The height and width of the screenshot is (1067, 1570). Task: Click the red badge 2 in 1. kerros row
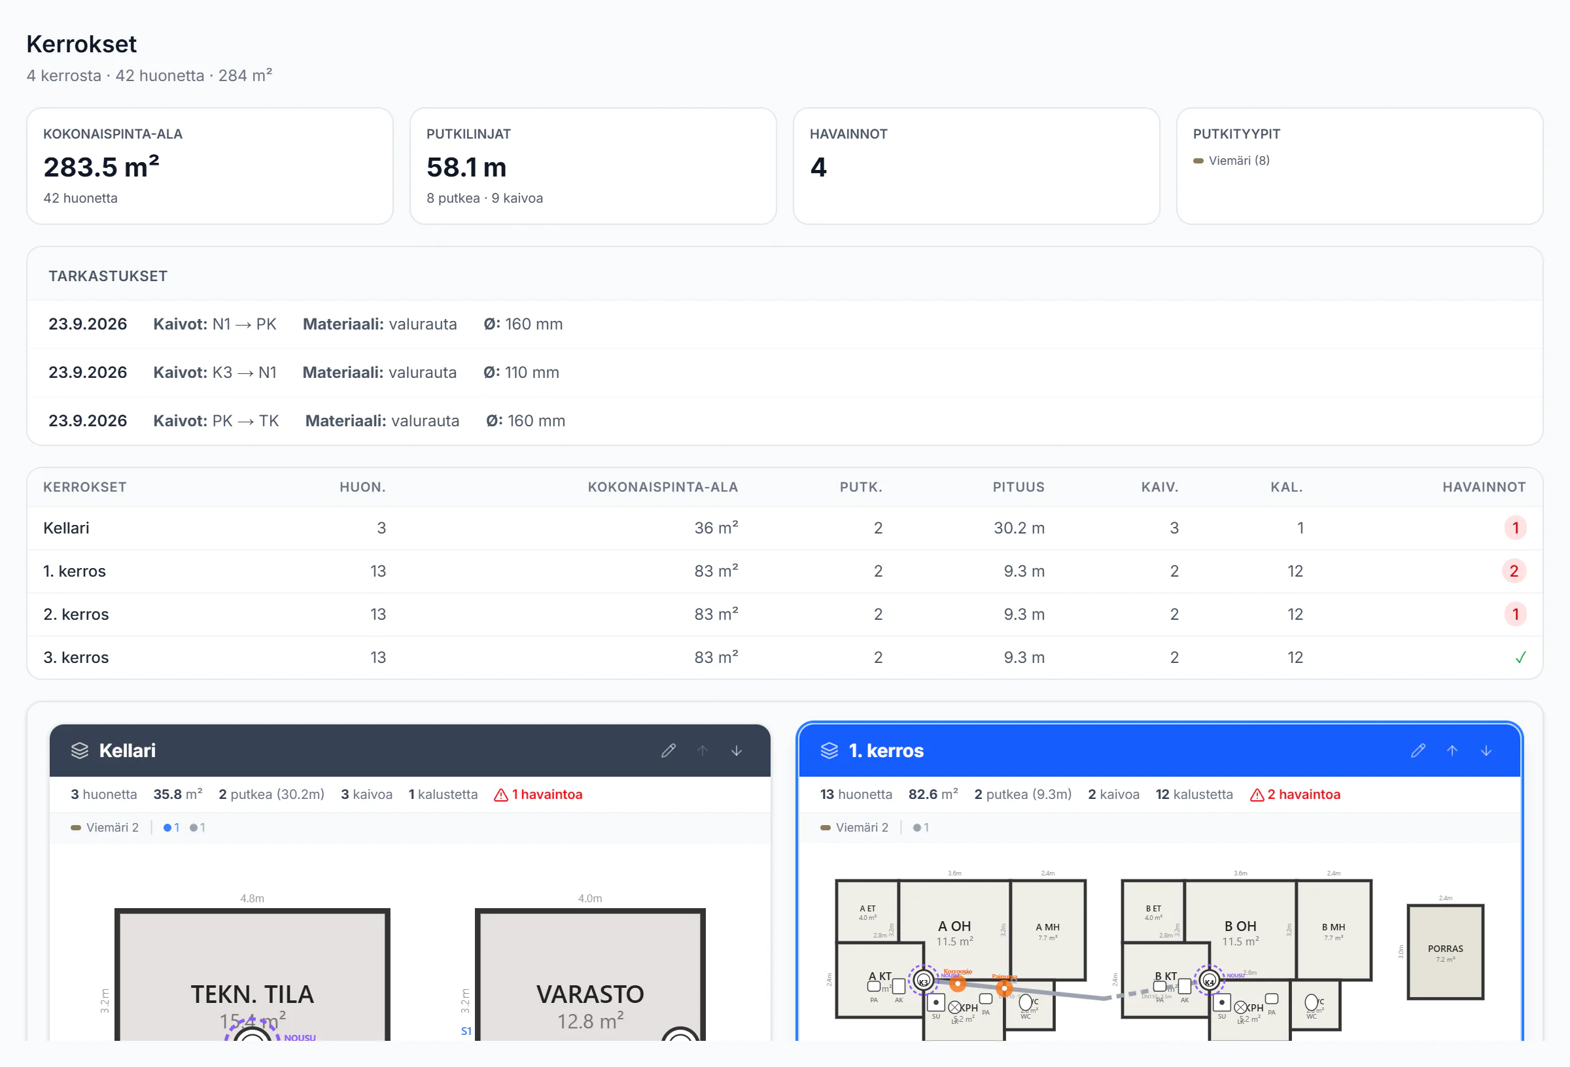click(x=1514, y=571)
